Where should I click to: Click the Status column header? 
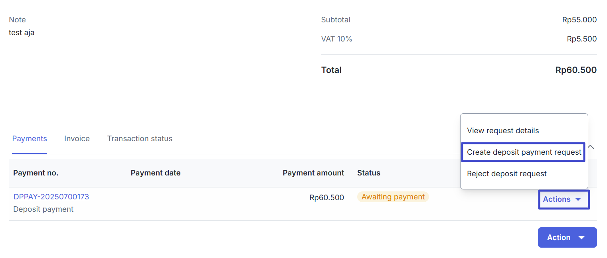369,173
